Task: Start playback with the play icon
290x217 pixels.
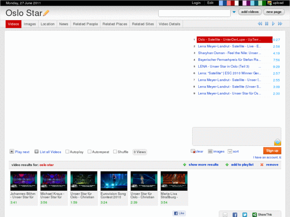Action: 273,23
